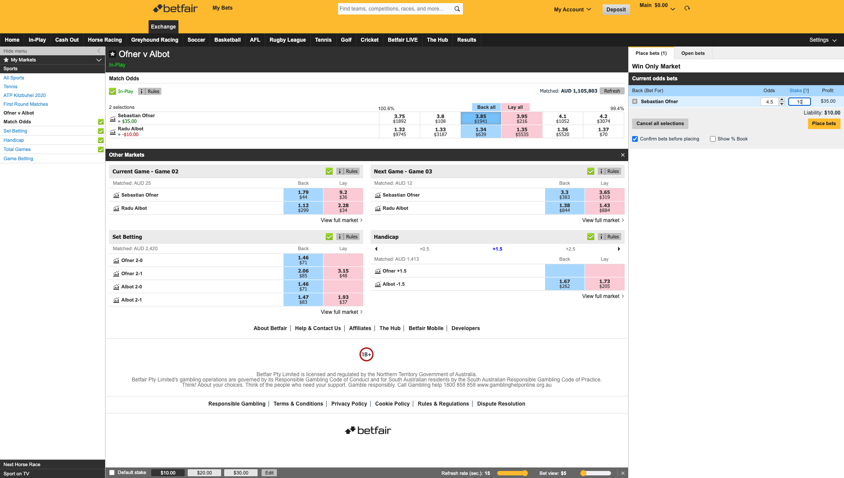Viewport: 844px width, 478px height.
Task: Click the stake input field in the bet slip
Action: coord(799,101)
